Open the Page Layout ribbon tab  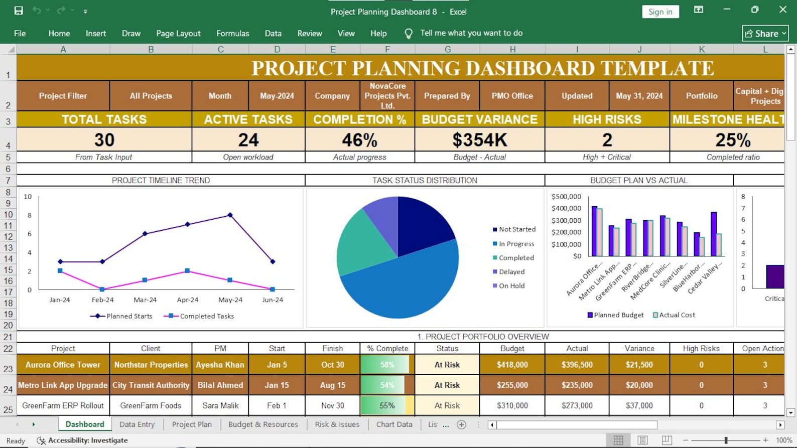pos(178,34)
